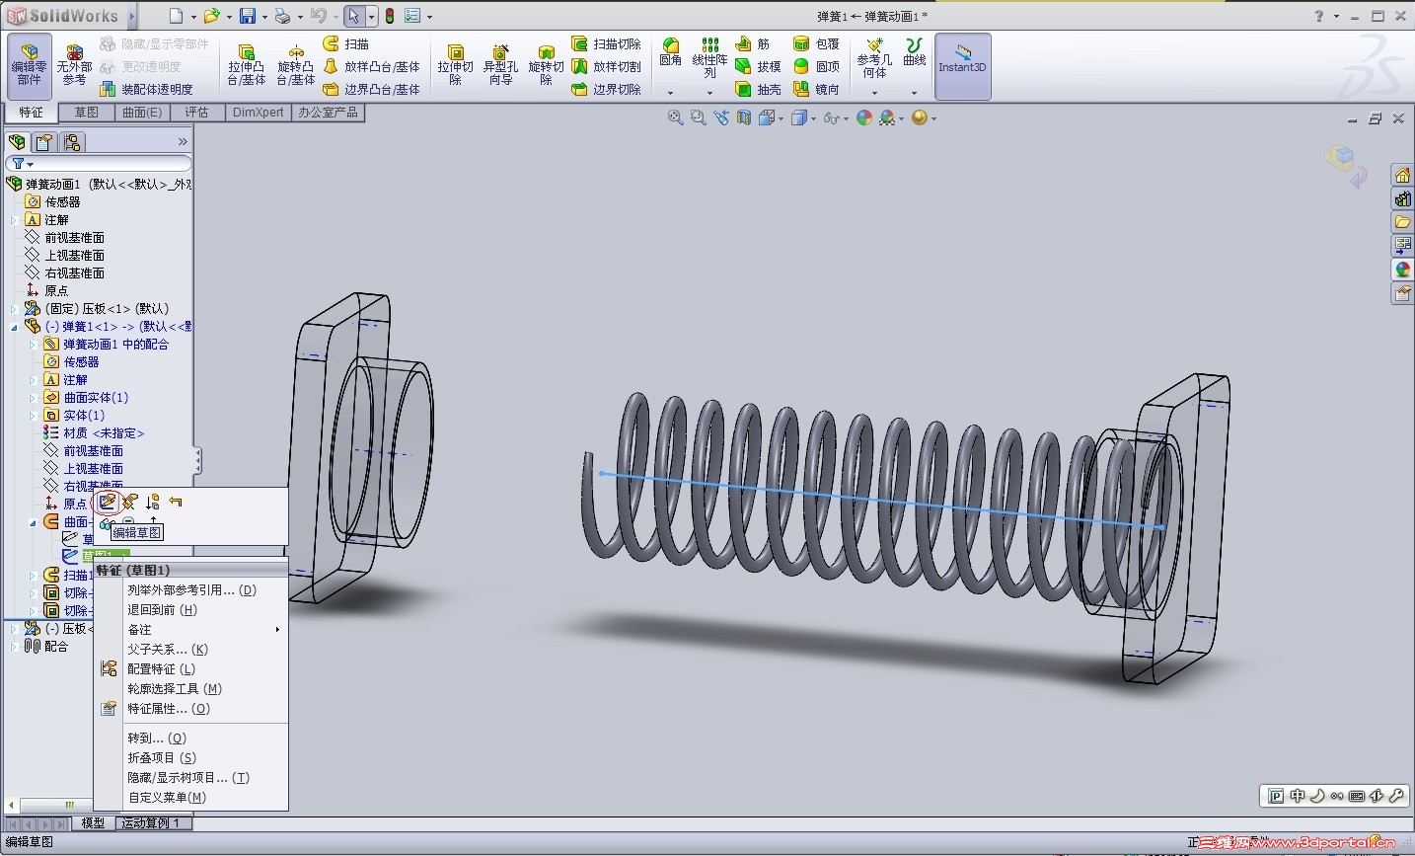Choose 配置特征 (L) in context menu
Image resolution: width=1415 pixels, height=856 pixels.
click(x=190, y=668)
